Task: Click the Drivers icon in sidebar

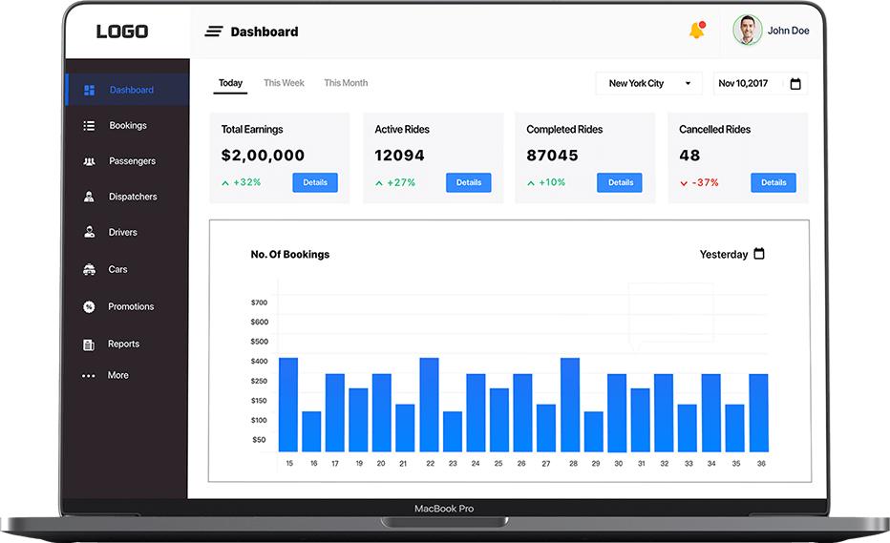Action: pos(89,232)
